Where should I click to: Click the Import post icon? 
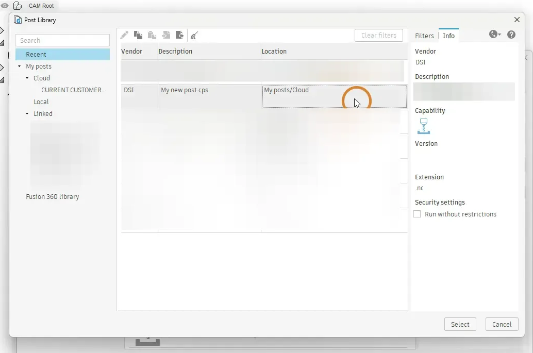click(x=166, y=35)
